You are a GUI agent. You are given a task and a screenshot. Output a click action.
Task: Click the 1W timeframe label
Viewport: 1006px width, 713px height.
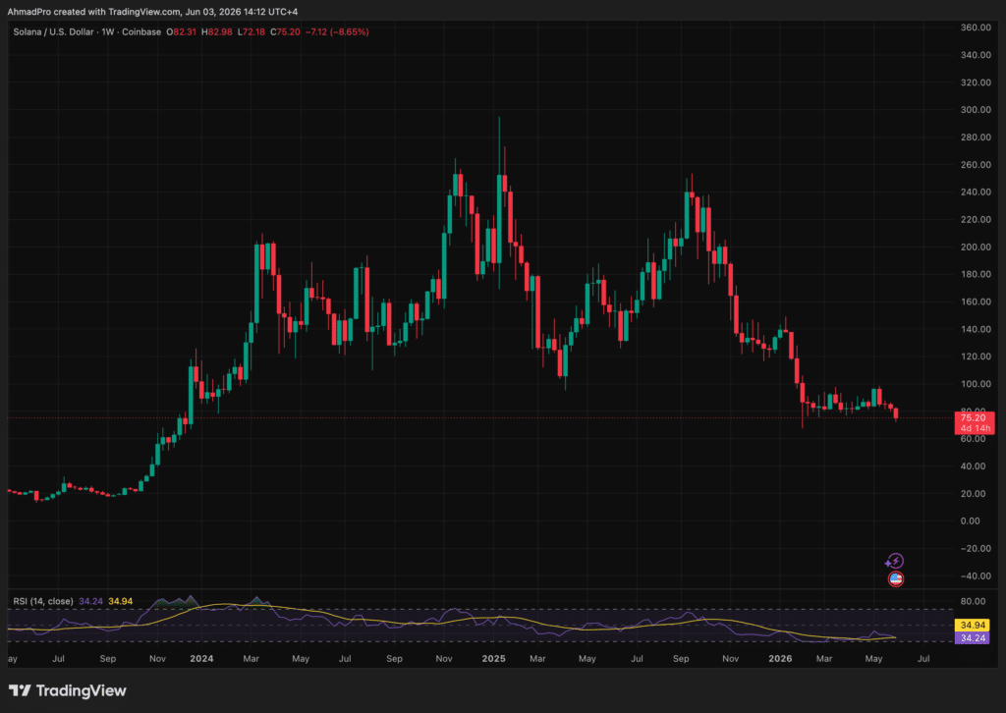(108, 32)
